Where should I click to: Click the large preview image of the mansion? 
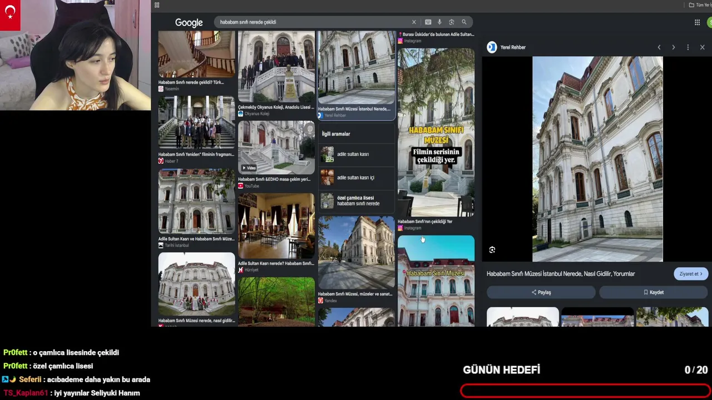tap(597, 159)
